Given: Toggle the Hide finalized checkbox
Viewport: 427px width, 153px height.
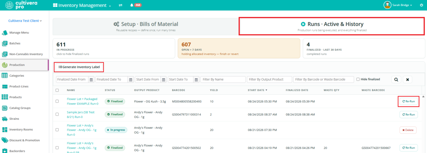Looking at the screenshot, I should point(358,79).
